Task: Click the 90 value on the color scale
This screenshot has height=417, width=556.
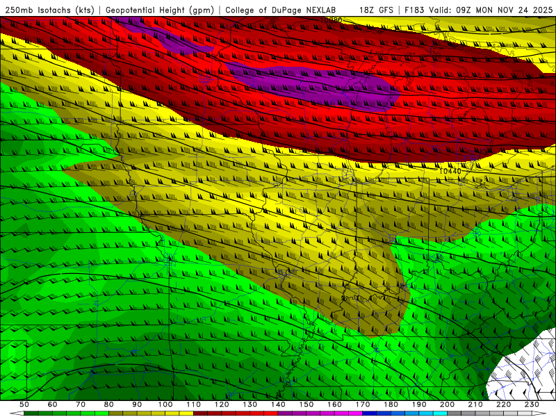Action: [x=137, y=404]
